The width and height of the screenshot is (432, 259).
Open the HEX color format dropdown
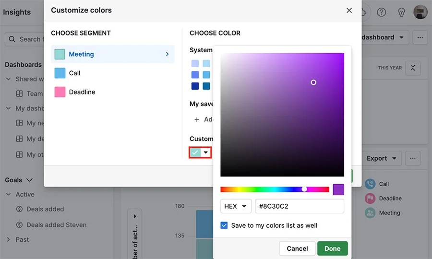click(x=236, y=206)
